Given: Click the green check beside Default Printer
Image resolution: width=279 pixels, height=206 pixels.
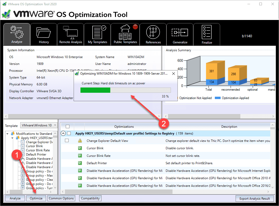Looking at the screenshot, I should pos(80,163).
